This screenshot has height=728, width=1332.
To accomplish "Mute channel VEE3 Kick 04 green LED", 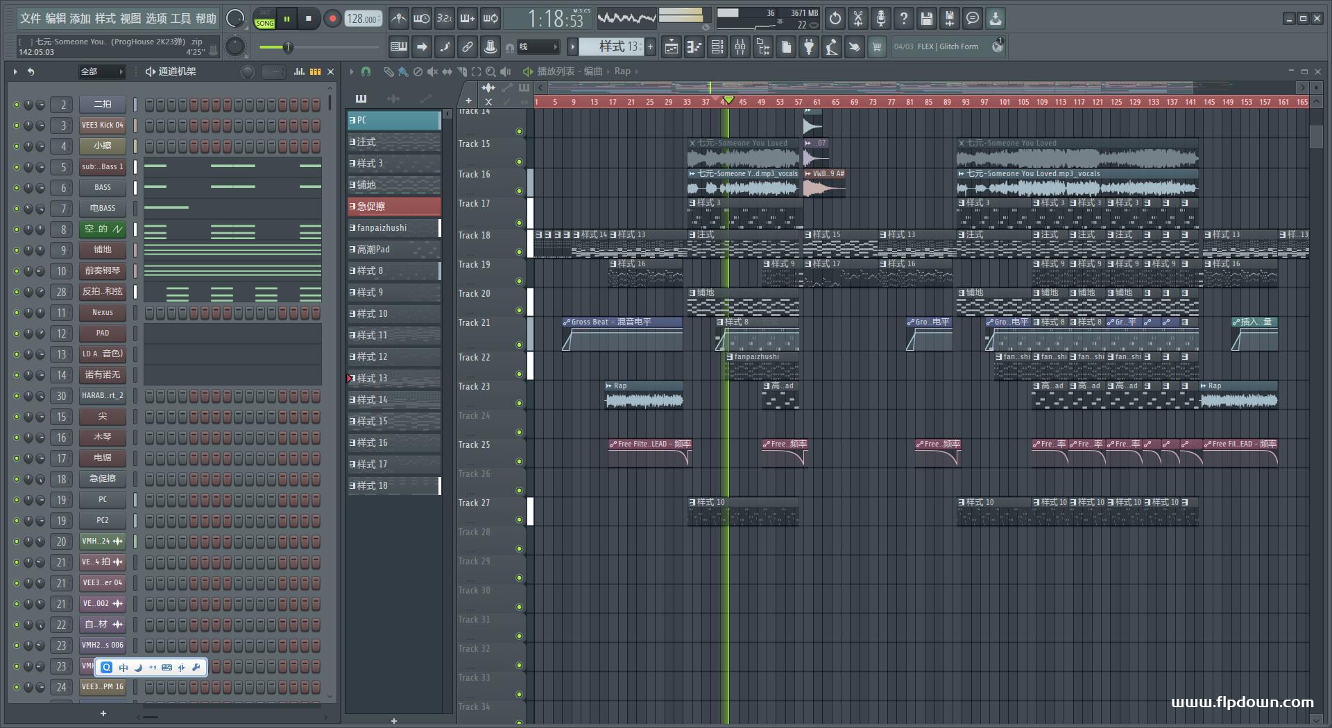I will tap(17, 125).
